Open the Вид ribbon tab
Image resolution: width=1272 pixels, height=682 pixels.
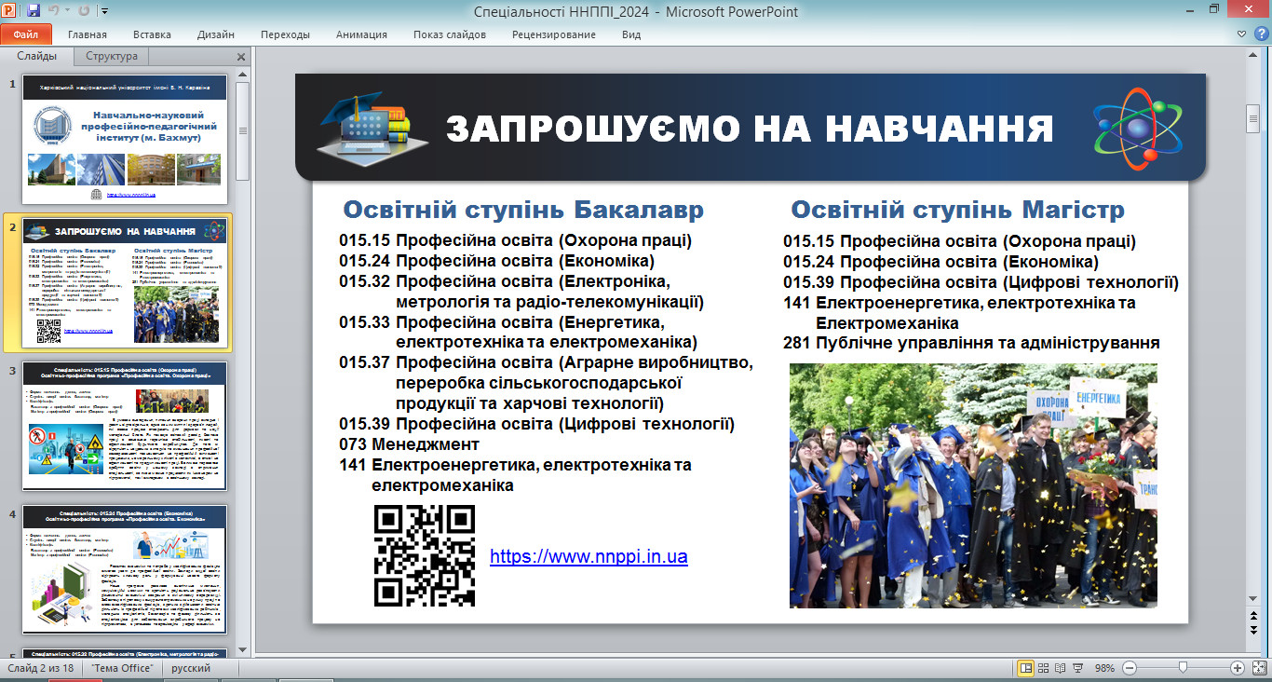point(631,34)
